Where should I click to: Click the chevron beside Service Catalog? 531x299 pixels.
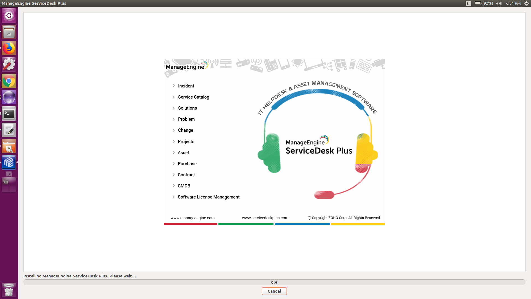click(174, 97)
